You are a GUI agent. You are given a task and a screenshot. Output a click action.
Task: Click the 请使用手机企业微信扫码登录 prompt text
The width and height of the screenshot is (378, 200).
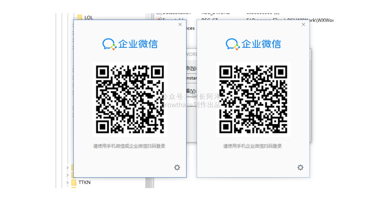coord(252,146)
